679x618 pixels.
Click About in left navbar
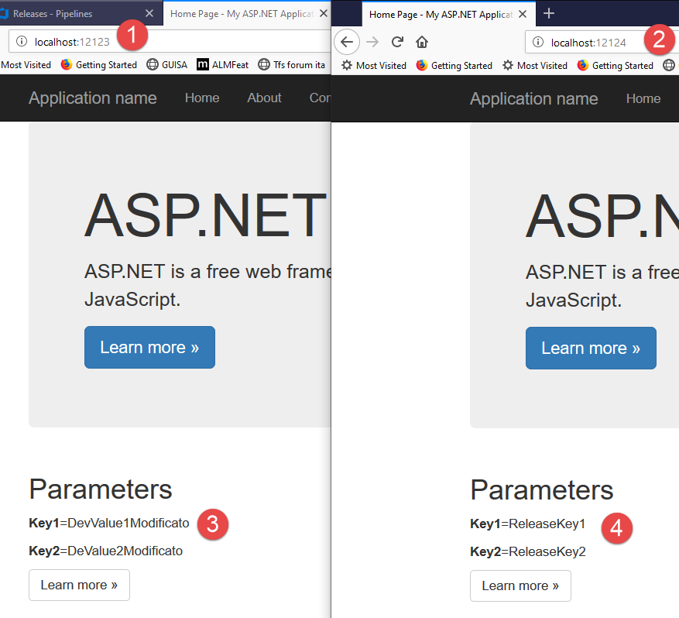(x=264, y=98)
